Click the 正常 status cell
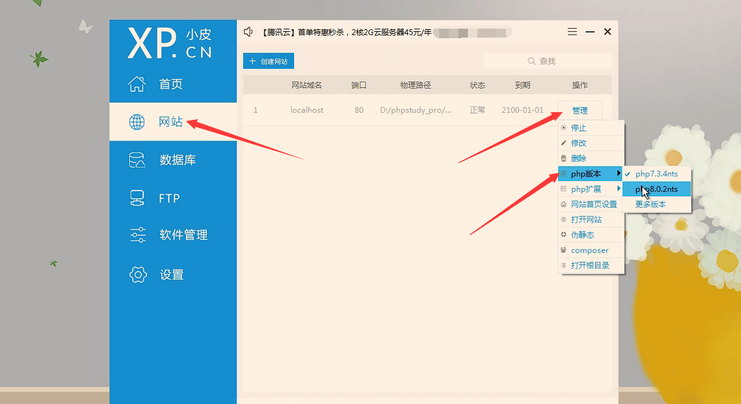Viewport: 741px width, 404px height. coord(477,110)
